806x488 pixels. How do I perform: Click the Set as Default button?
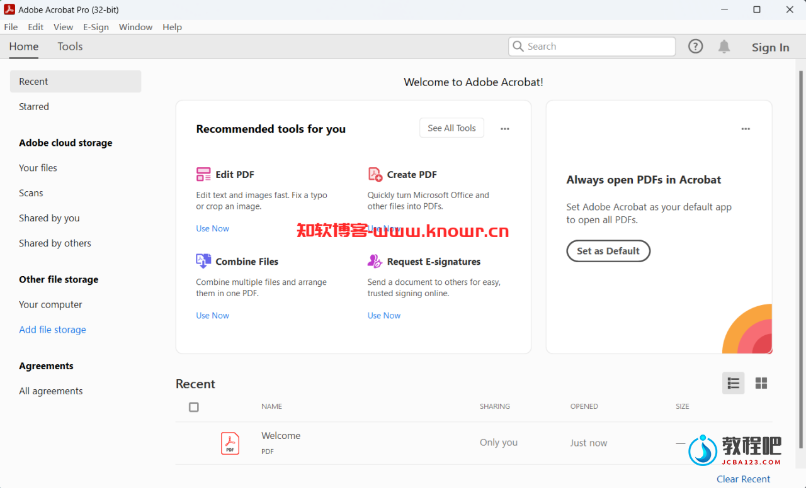(x=608, y=251)
